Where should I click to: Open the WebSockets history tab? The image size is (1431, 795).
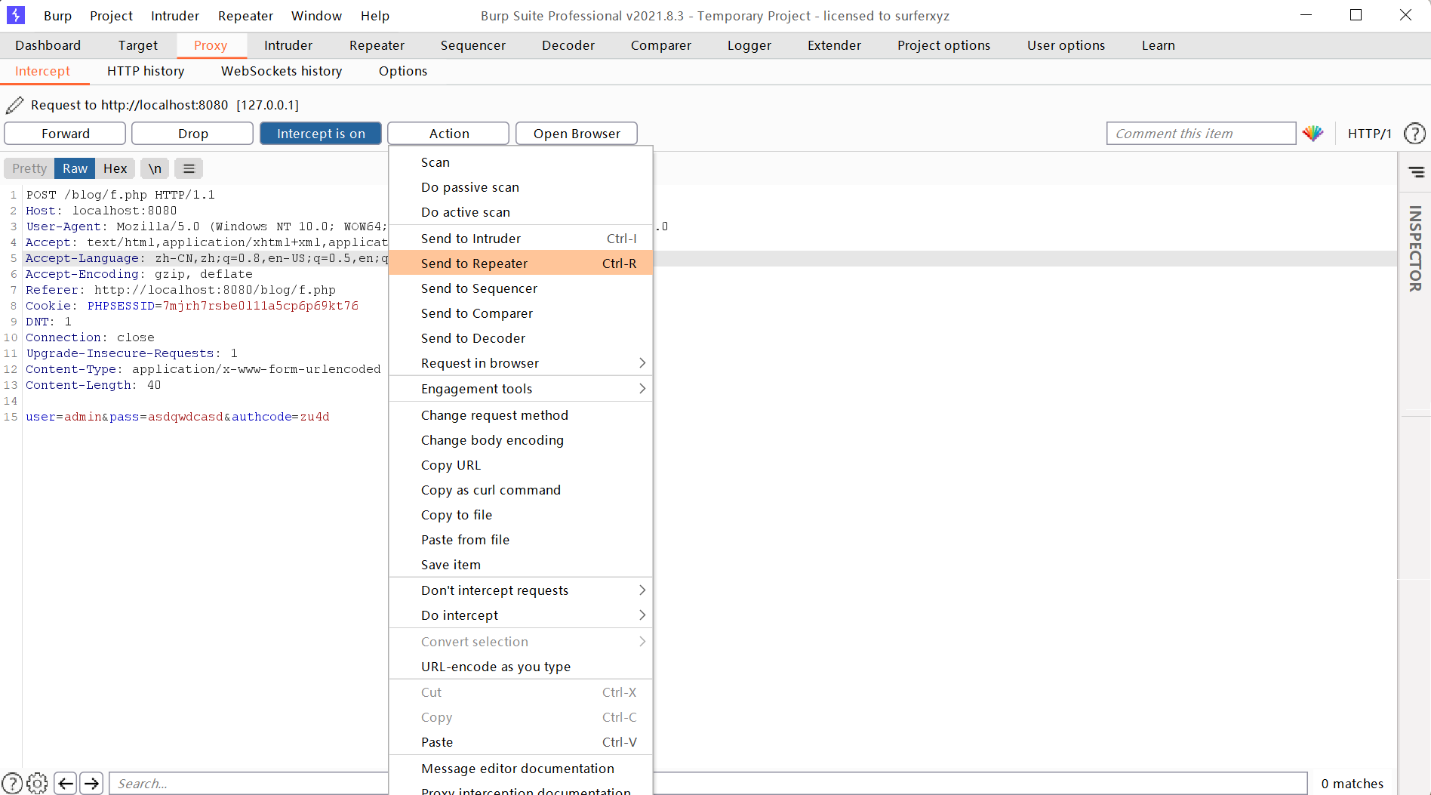[282, 71]
